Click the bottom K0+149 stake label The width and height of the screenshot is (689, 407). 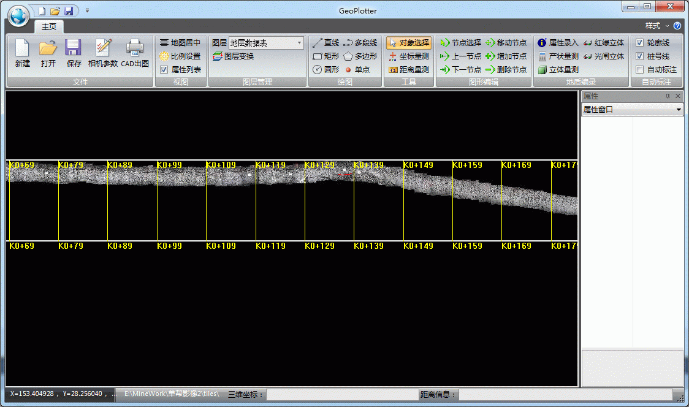point(418,246)
